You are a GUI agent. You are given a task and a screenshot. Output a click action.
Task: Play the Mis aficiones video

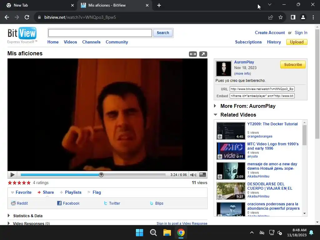(x=12, y=175)
